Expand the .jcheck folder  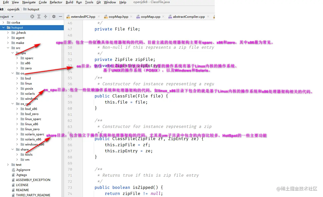click(8, 33)
